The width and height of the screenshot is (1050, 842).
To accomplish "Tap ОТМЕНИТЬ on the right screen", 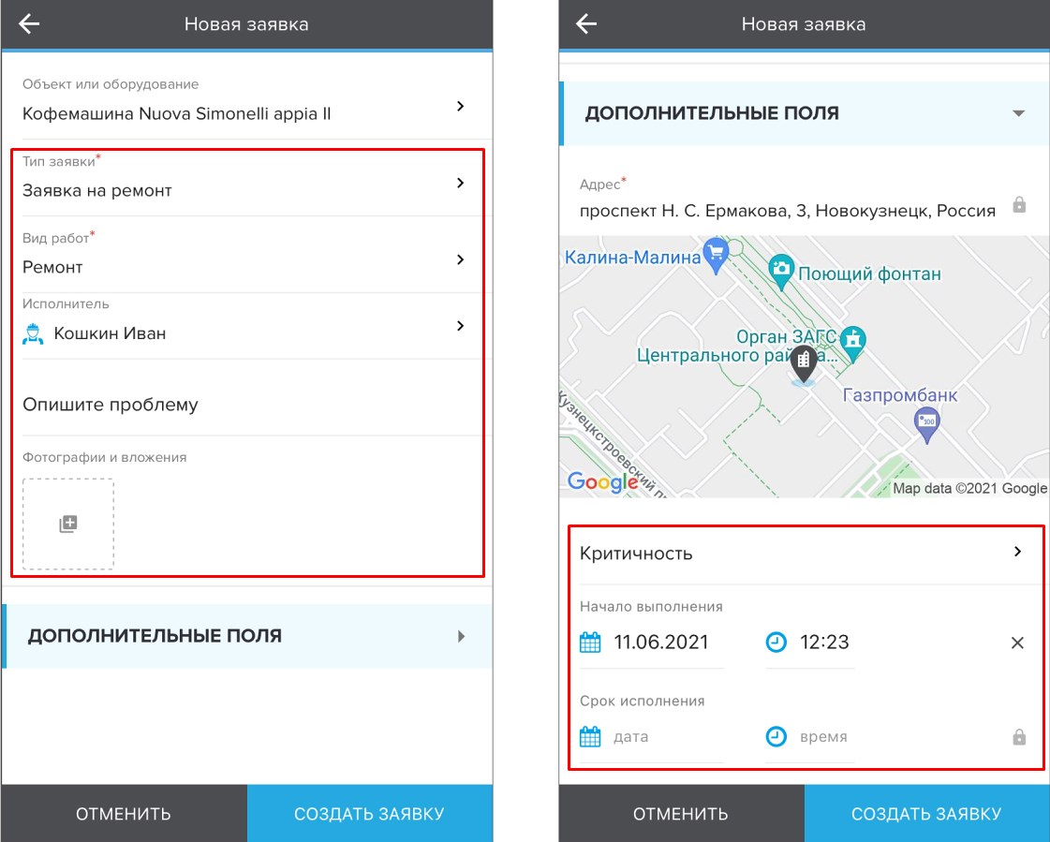I will tap(681, 813).
